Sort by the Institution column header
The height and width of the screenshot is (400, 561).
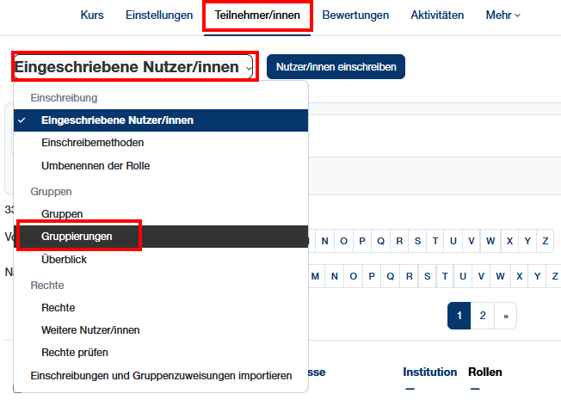tap(429, 372)
